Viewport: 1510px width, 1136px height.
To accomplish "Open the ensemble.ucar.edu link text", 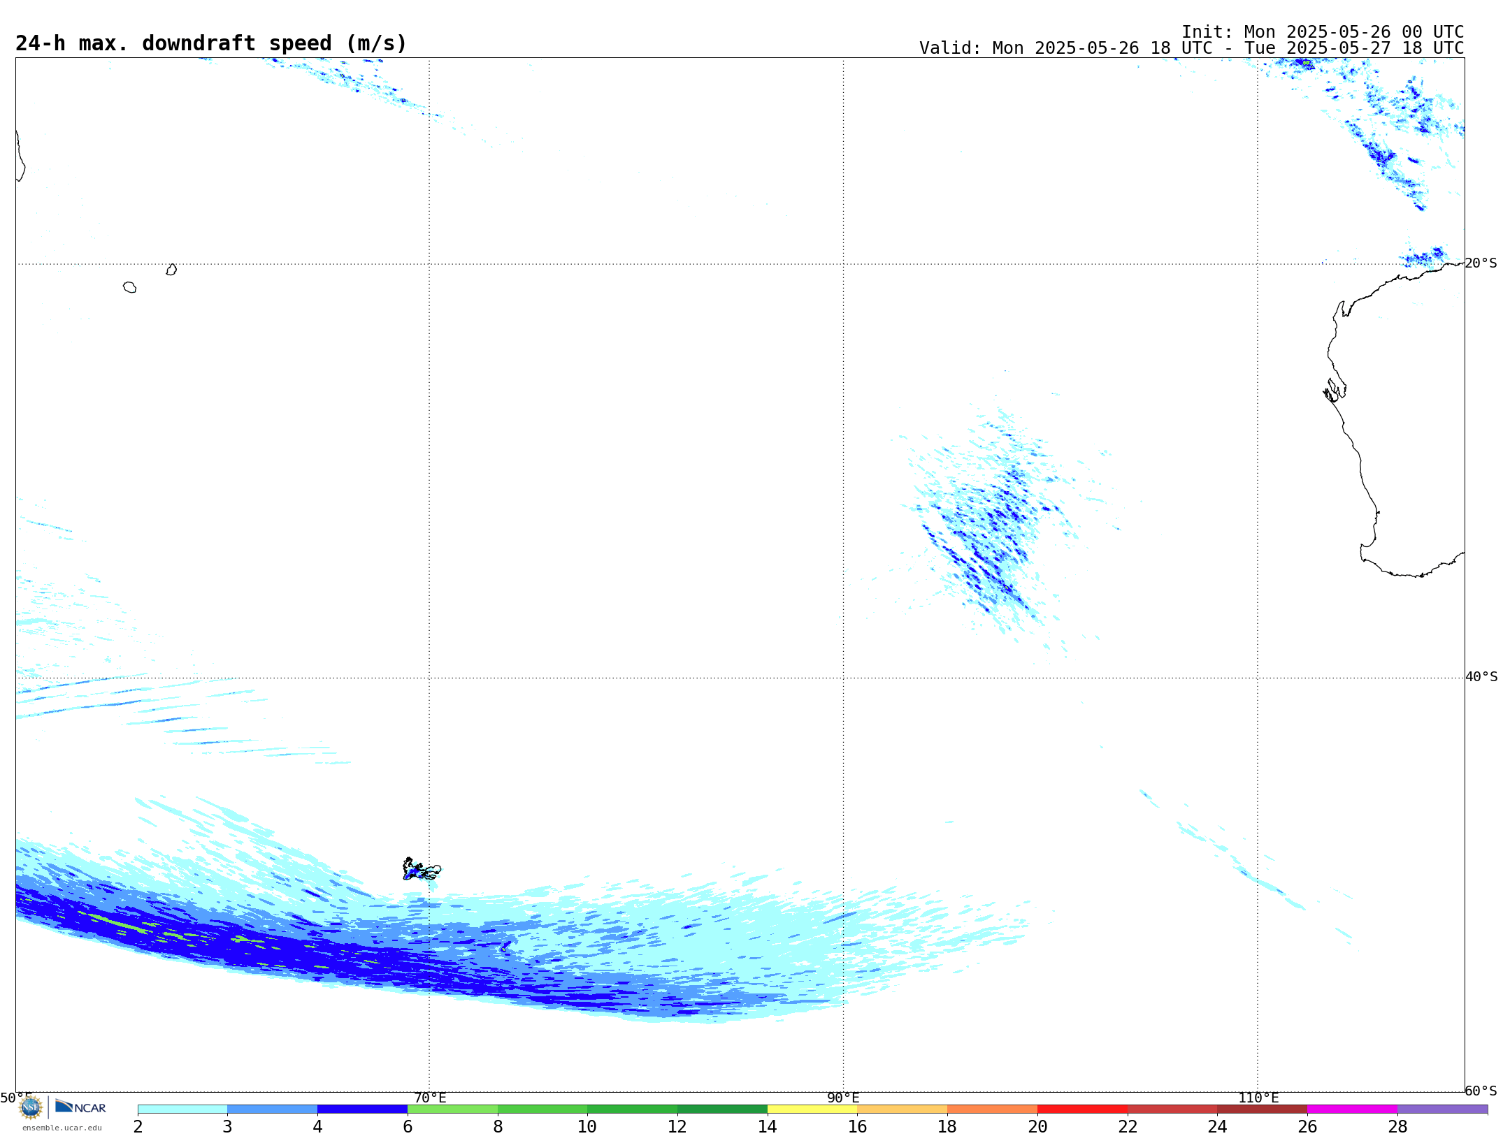I will click(x=62, y=1128).
